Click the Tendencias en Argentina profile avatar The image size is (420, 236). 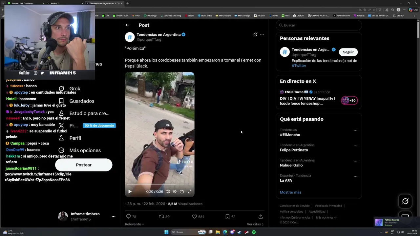130,37
